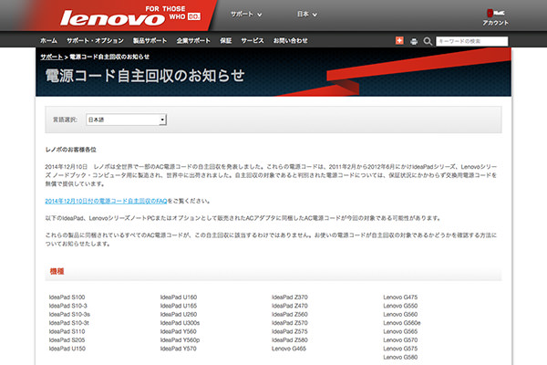
Task: Select 企業サポート menu item
Action: [x=192, y=41]
